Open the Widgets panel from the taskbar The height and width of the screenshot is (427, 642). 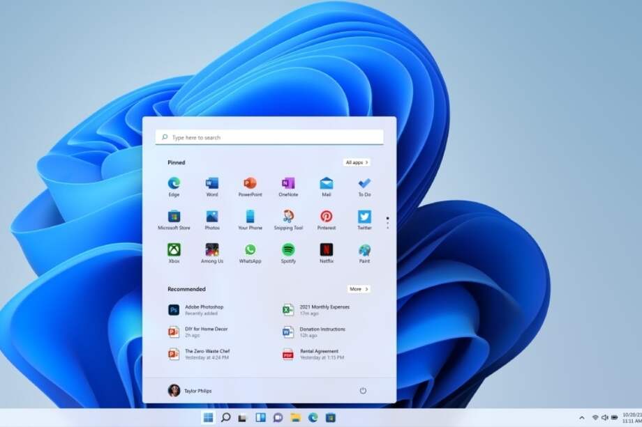click(261, 419)
